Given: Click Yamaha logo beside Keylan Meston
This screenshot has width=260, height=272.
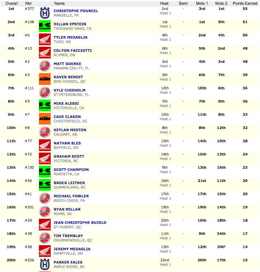Looking at the screenshot, I should [45, 132].
